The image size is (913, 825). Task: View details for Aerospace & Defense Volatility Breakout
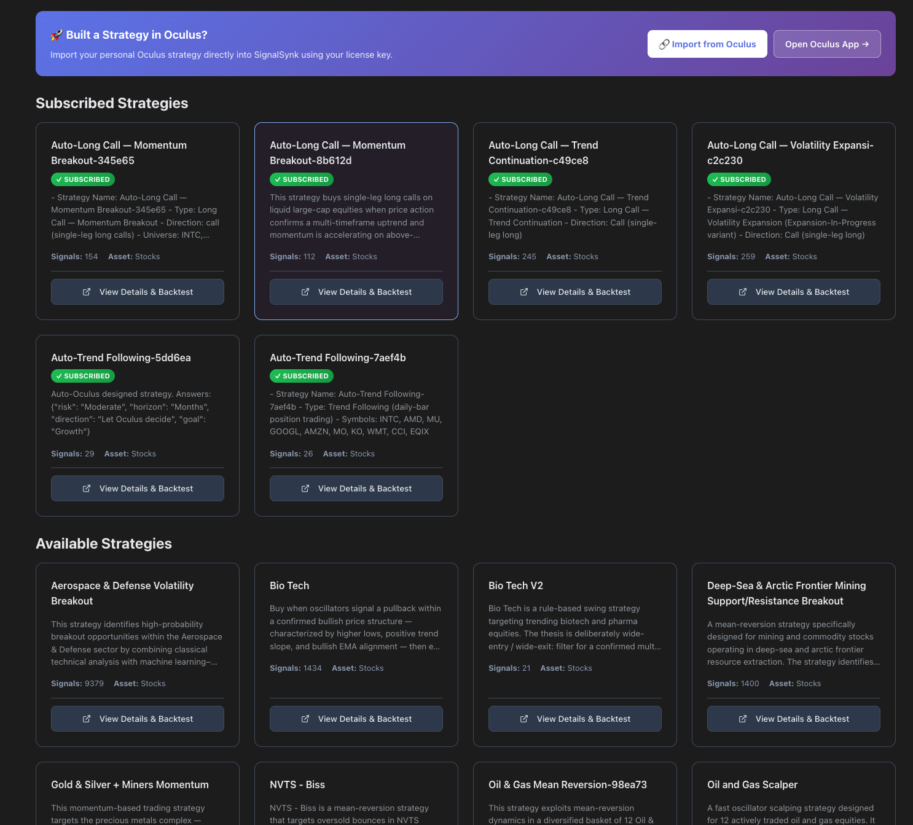138,719
